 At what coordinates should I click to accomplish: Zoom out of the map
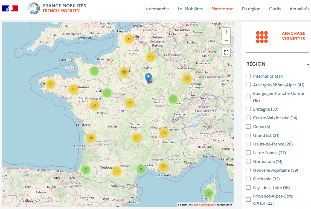click(226, 40)
